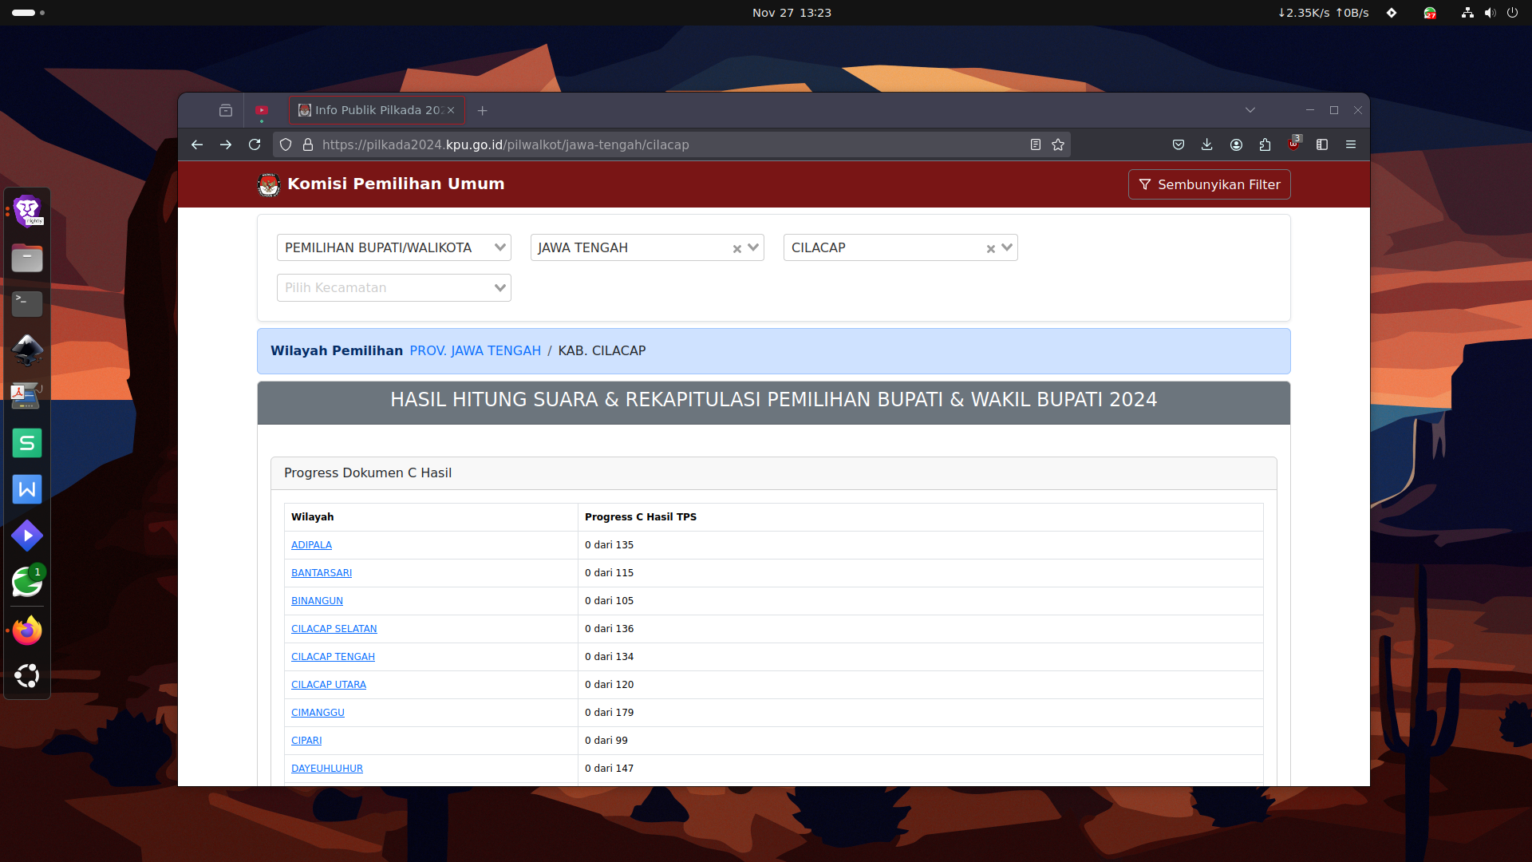Click the Firefox reload page icon

point(255,144)
